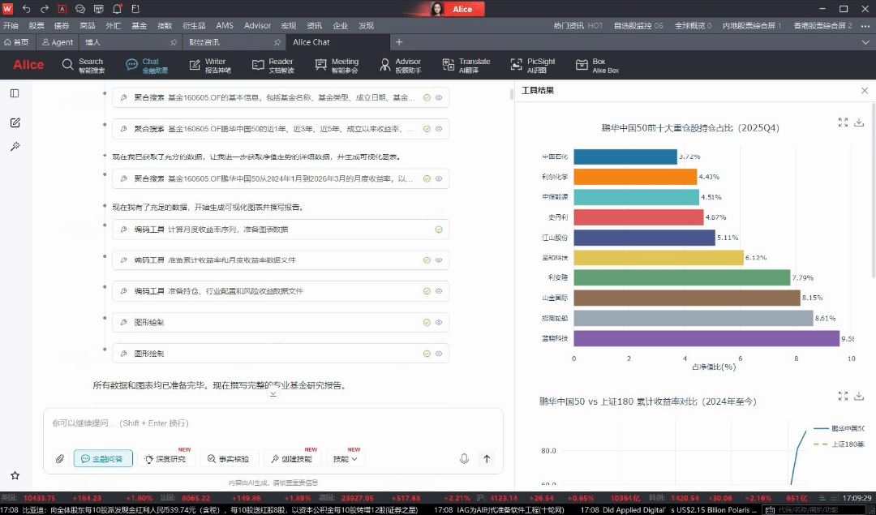Viewport: 876px width, 515px height.
Task: Toggle the 深度研究 mode
Action: coord(165,459)
